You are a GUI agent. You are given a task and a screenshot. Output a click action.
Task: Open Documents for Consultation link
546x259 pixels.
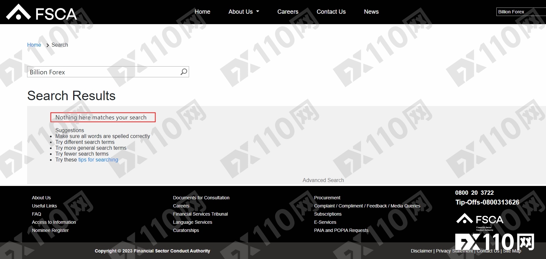coord(201,198)
